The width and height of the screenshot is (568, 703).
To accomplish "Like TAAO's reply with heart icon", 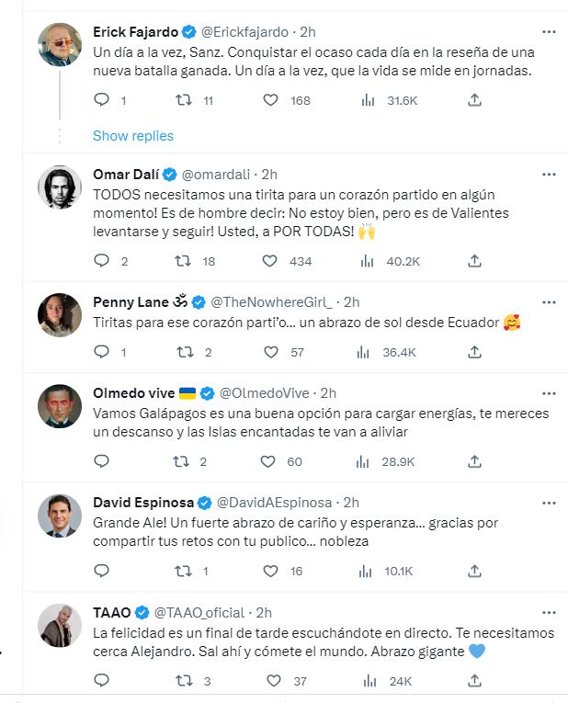I will 273,681.
